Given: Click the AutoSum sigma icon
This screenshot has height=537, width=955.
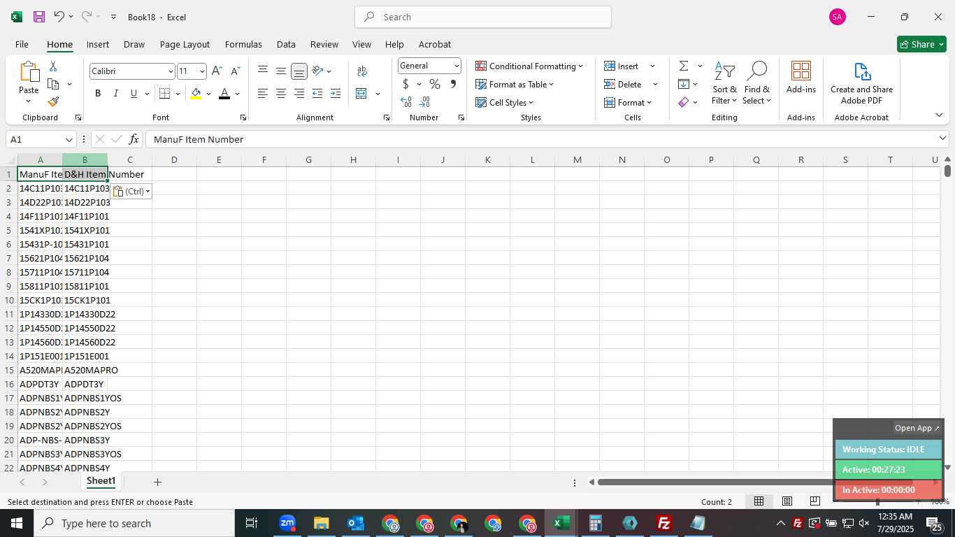Looking at the screenshot, I should click(x=684, y=66).
